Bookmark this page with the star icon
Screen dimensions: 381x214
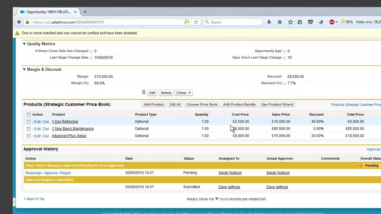[x=291, y=22]
